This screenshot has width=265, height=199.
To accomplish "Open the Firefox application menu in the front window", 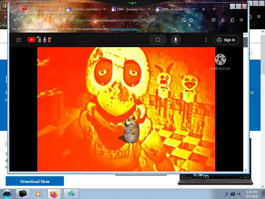I will tap(241, 20).
